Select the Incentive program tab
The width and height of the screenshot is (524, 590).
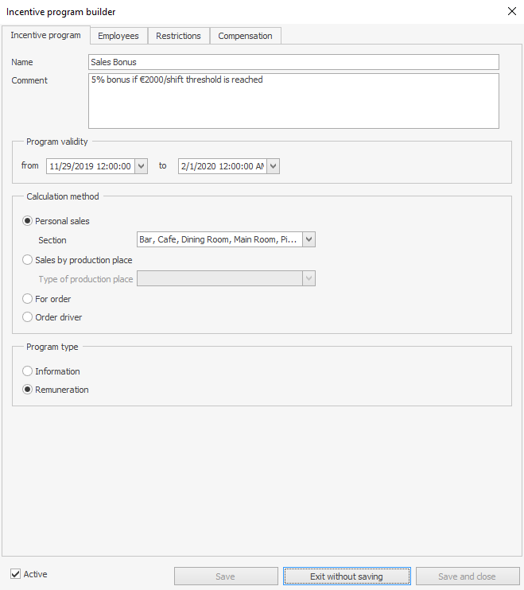coord(45,36)
